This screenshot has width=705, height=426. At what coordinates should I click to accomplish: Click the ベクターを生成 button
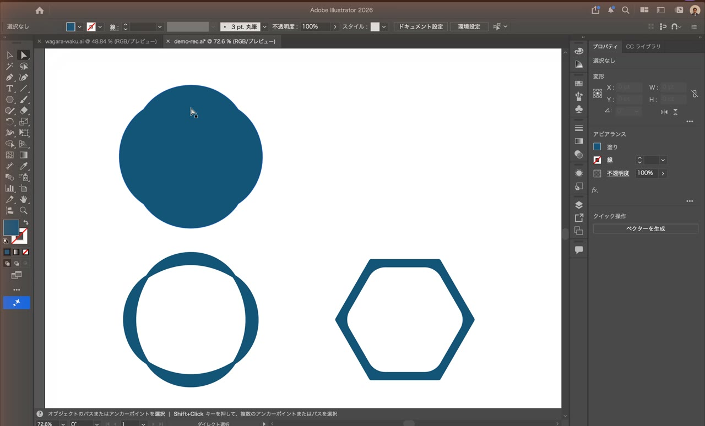646,228
